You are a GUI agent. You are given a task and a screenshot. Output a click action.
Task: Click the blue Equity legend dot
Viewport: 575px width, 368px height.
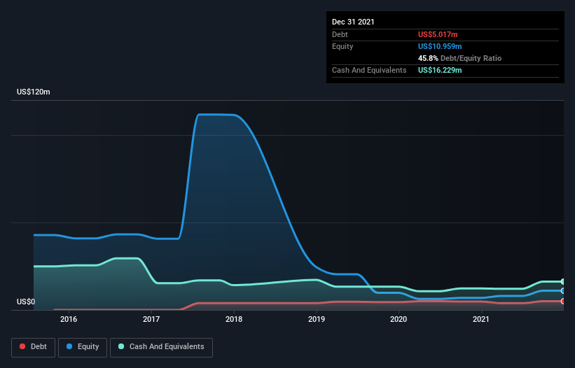69,346
